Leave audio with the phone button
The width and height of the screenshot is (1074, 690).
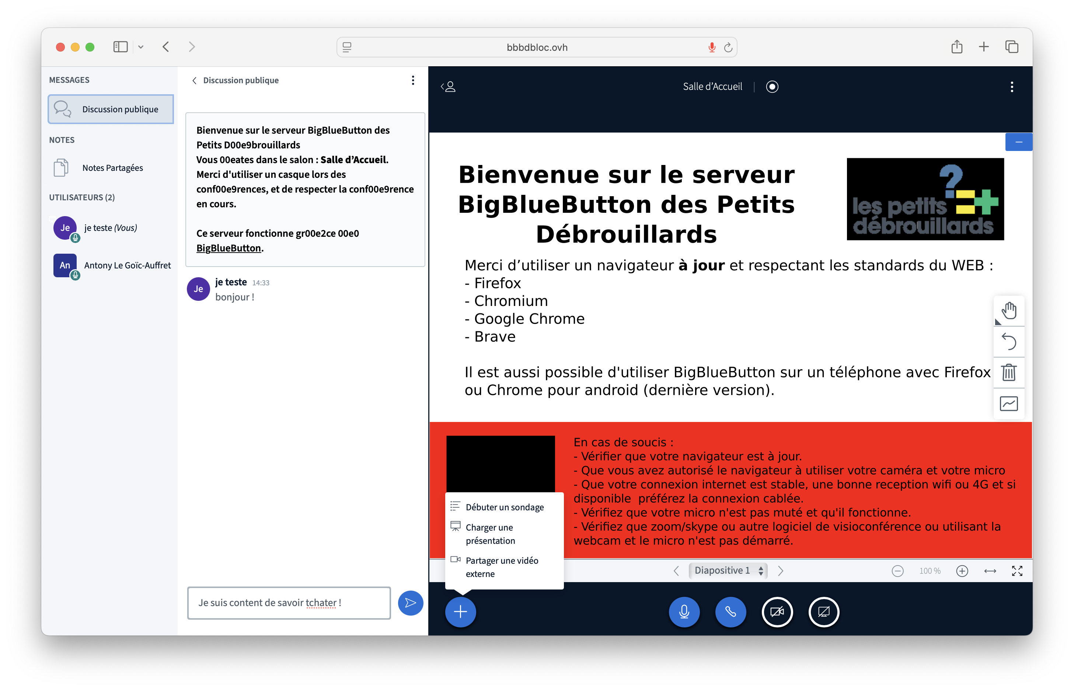tap(730, 612)
